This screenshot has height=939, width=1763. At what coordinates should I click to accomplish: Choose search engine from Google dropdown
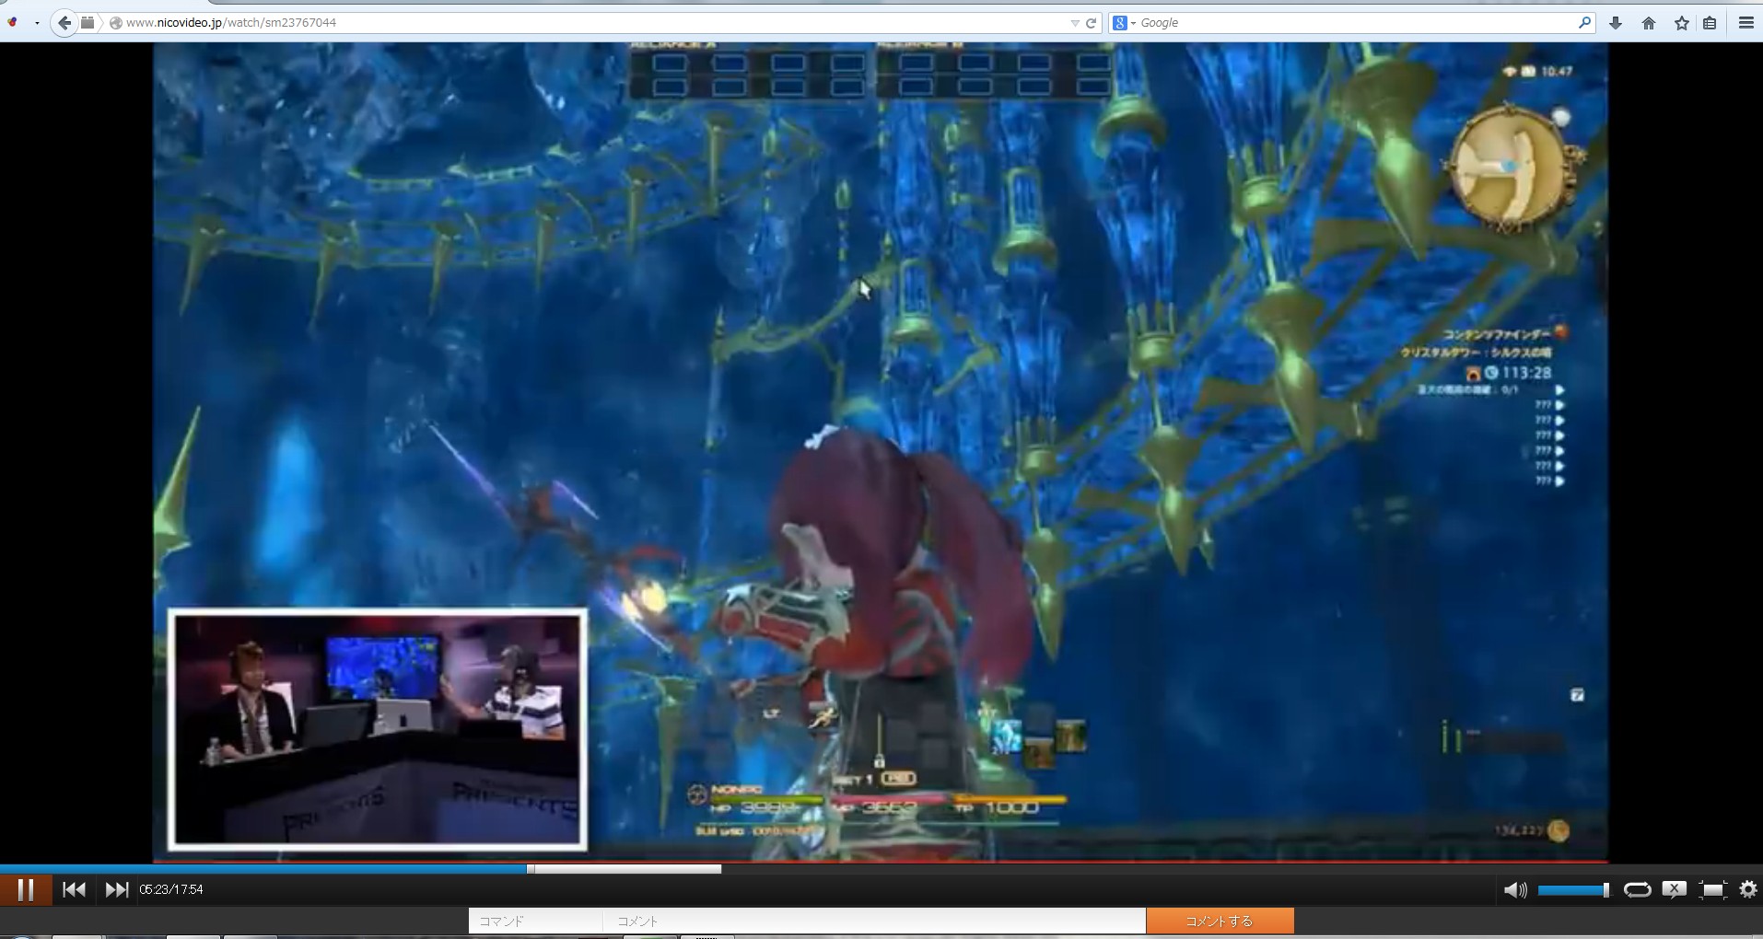[1124, 23]
